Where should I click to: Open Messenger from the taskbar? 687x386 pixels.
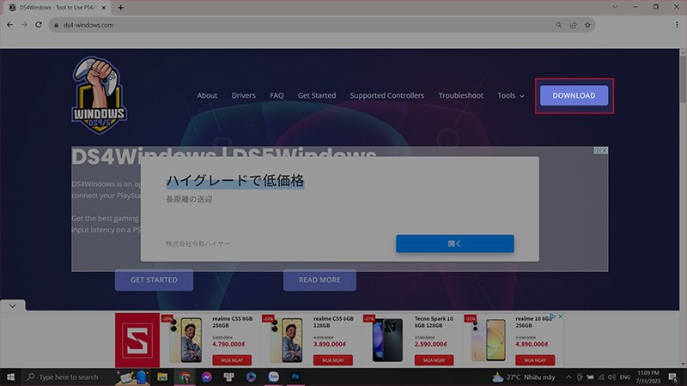pyautogui.click(x=207, y=377)
